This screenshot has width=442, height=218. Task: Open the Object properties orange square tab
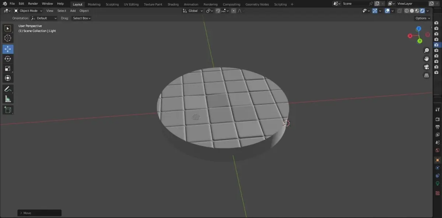(x=438, y=160)
